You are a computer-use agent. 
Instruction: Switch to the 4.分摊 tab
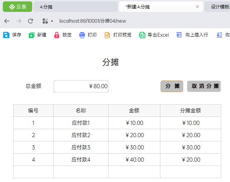click(75, 7)
